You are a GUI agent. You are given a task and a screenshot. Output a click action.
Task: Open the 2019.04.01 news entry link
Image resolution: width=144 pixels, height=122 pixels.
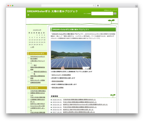coord(80,102)
